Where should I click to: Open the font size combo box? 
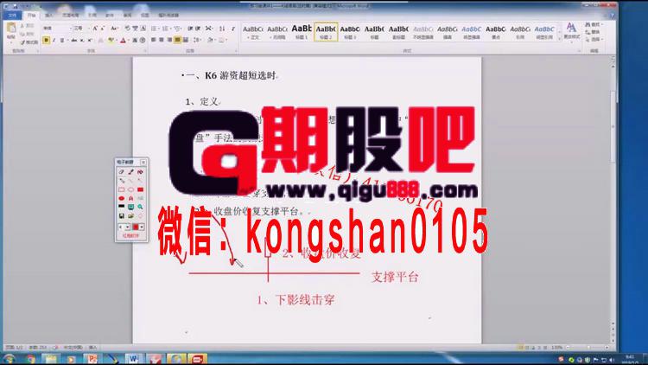(81, 29)
